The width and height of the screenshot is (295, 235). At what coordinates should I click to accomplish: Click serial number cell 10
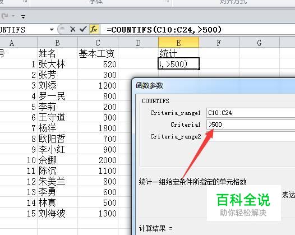(19, 160)
